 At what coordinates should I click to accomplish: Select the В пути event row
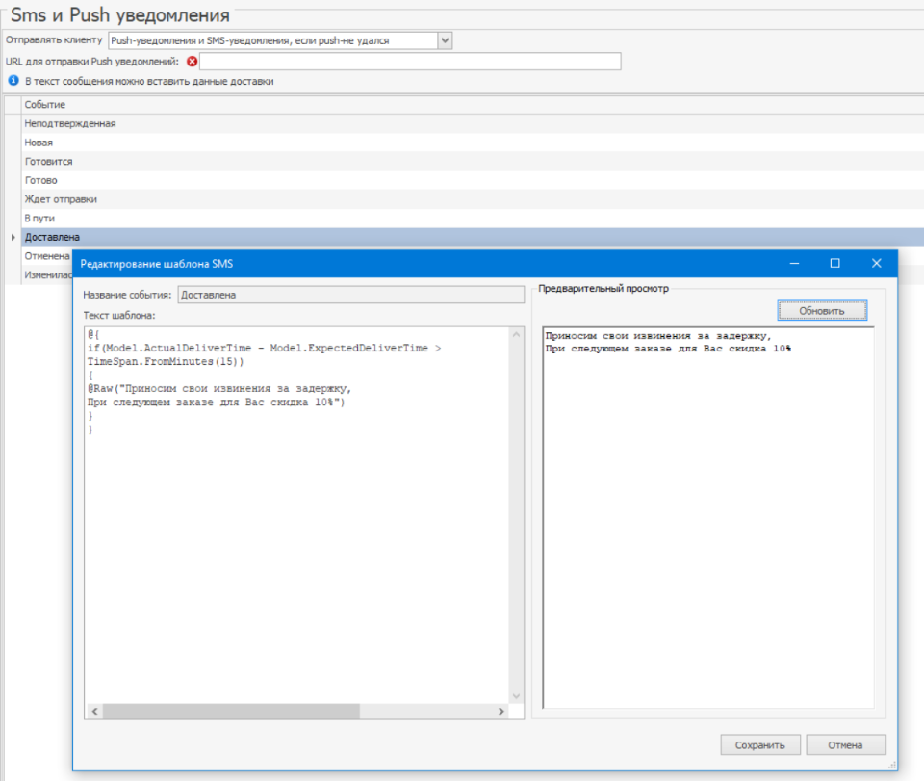click(39, 219)
